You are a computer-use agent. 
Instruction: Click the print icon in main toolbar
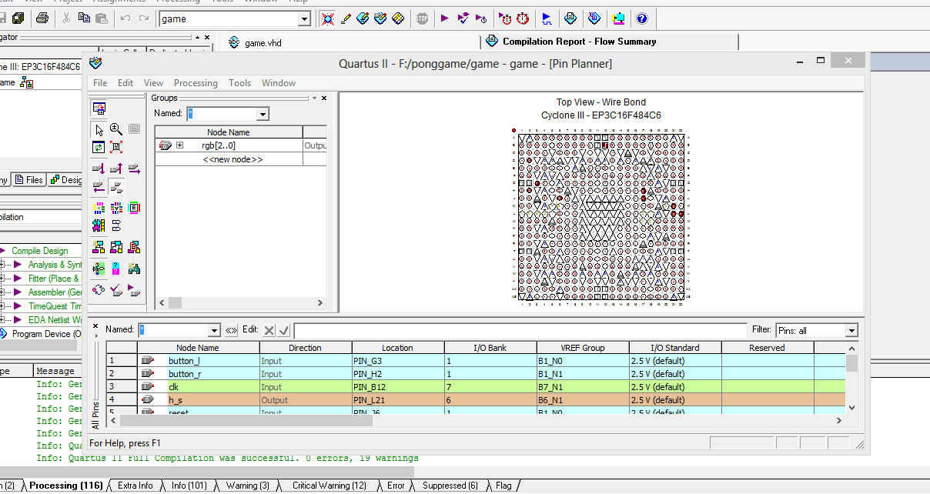[42, 18]
